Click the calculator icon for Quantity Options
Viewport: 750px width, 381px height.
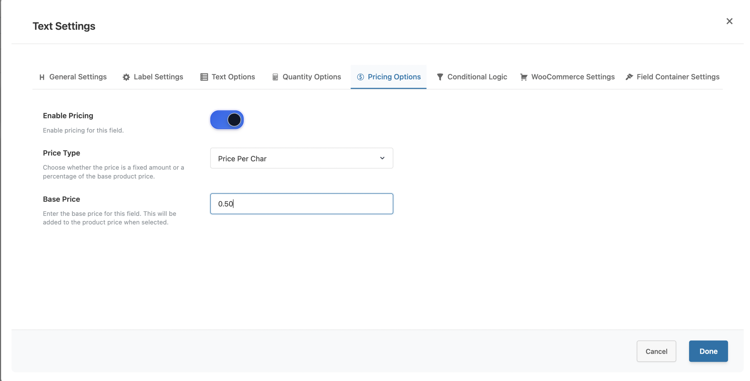[x=275, y=77]
